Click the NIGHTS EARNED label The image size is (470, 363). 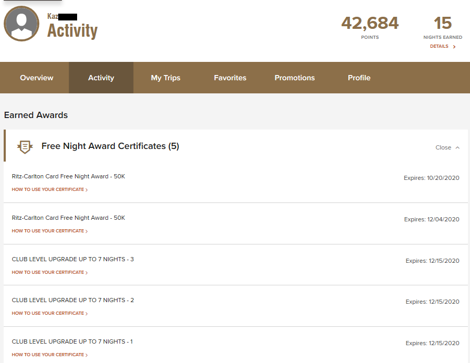coord(443,37)
